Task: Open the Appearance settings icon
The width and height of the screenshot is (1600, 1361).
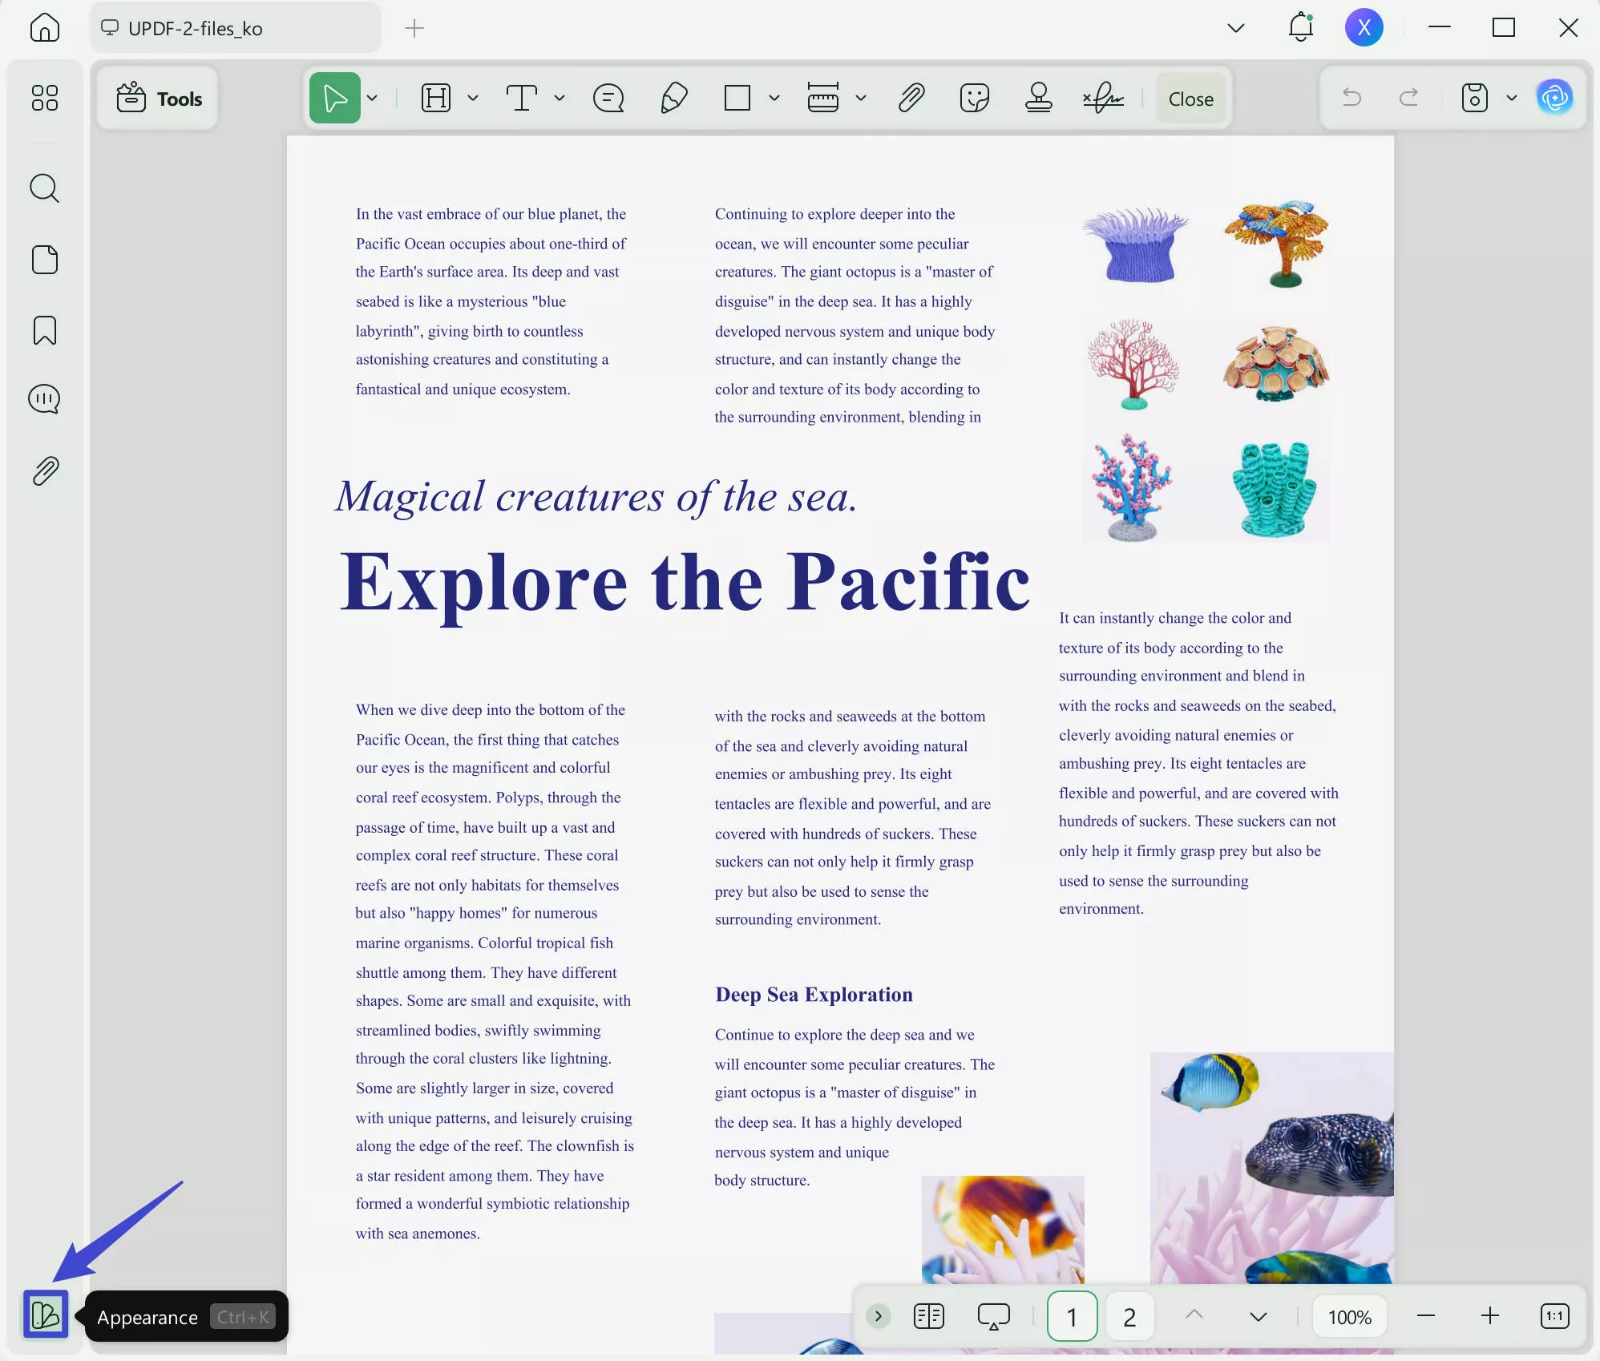Action: click(46, 1315)
